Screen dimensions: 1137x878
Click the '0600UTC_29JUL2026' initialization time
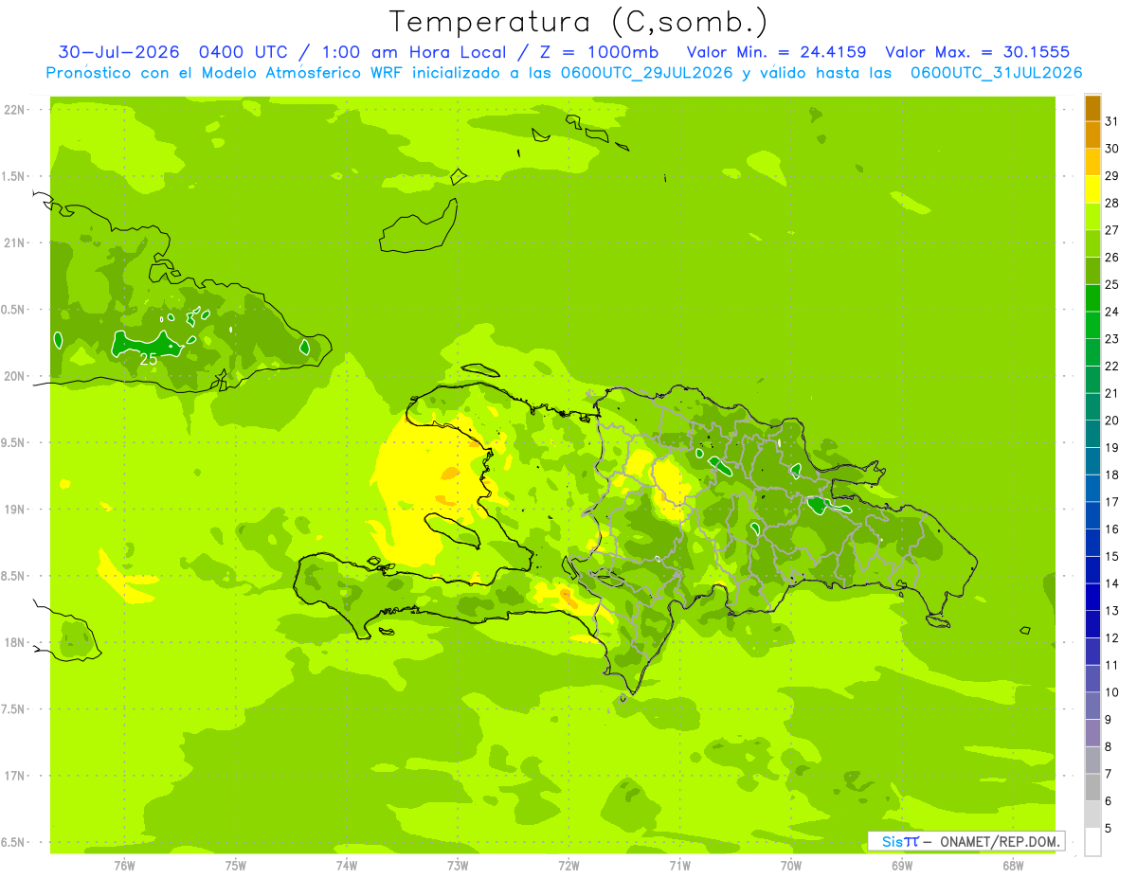pyautogui.click(x=647, y=73)
